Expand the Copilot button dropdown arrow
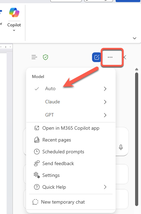 click(x=14, y=30)
